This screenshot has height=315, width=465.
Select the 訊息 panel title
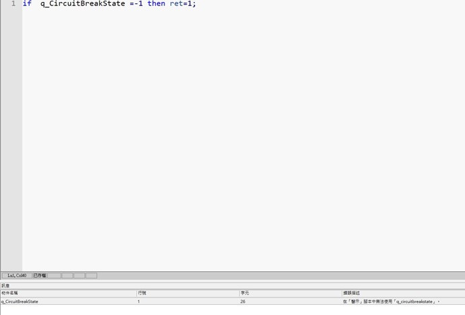point(6,285)
